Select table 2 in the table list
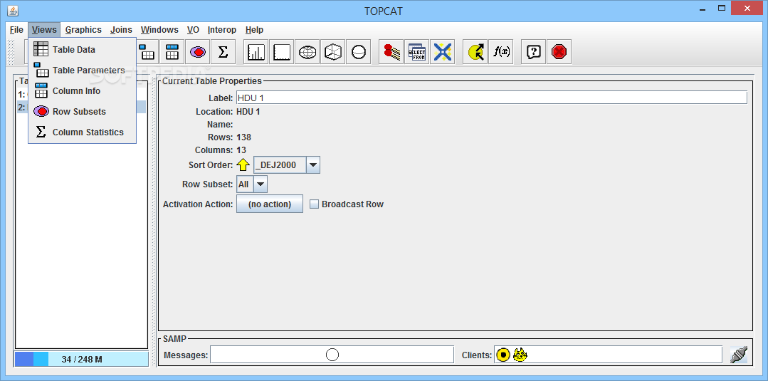Screen dimensions: 768x381 pyautogui.click(x=82, y=107)
